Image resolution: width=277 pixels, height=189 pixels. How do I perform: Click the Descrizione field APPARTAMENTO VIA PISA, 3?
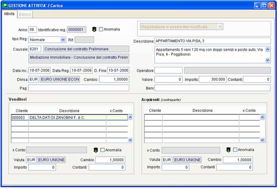tap(212, 41)
